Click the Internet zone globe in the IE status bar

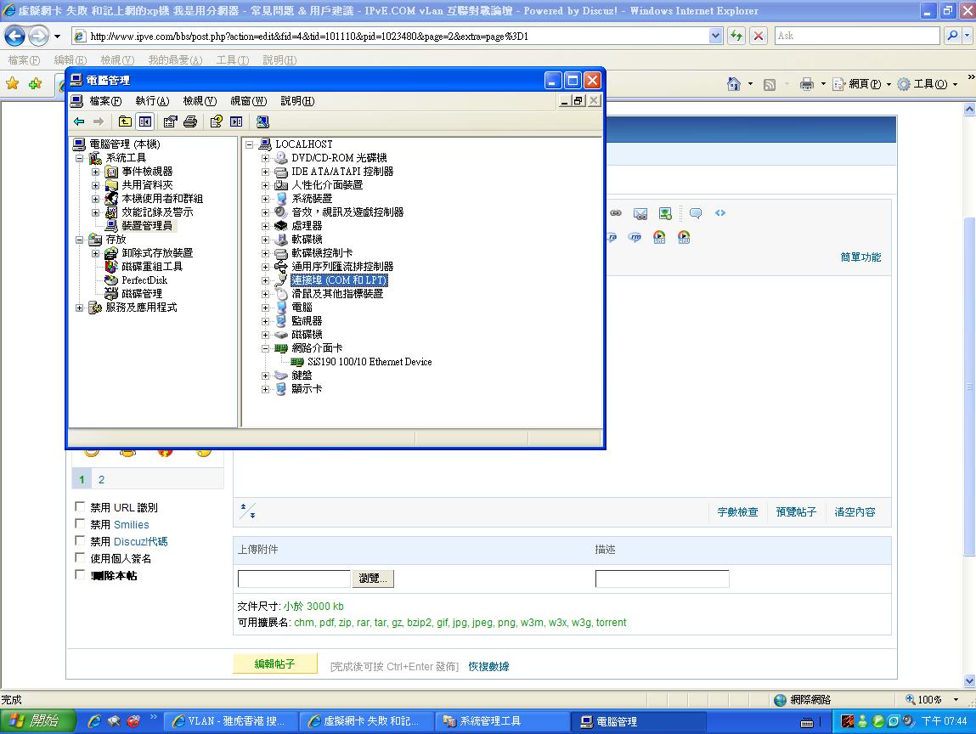(x=780, y=700)
